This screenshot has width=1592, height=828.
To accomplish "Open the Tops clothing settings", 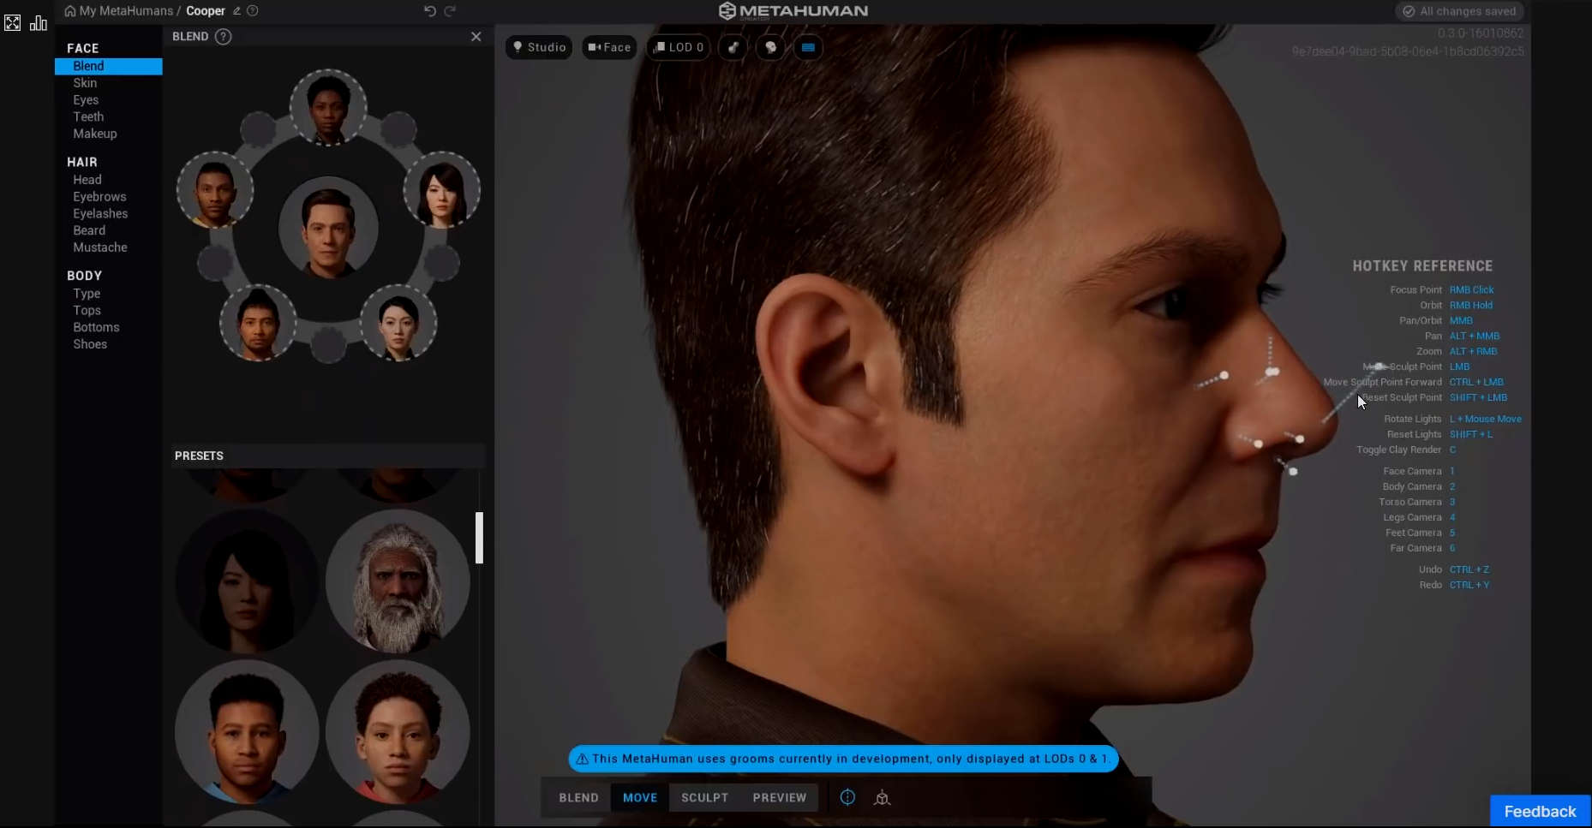I will [x=87, y=311].
